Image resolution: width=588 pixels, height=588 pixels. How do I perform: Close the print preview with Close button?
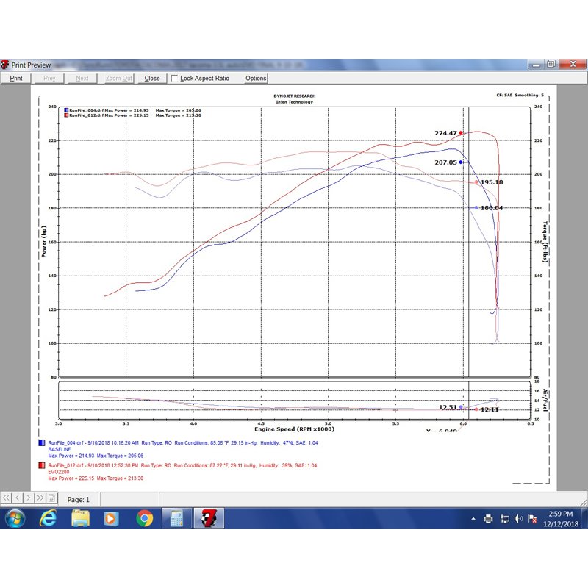152,78
